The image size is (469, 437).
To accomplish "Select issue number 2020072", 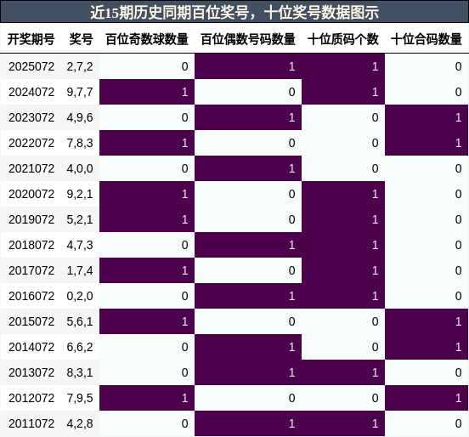I will point(31,194).
